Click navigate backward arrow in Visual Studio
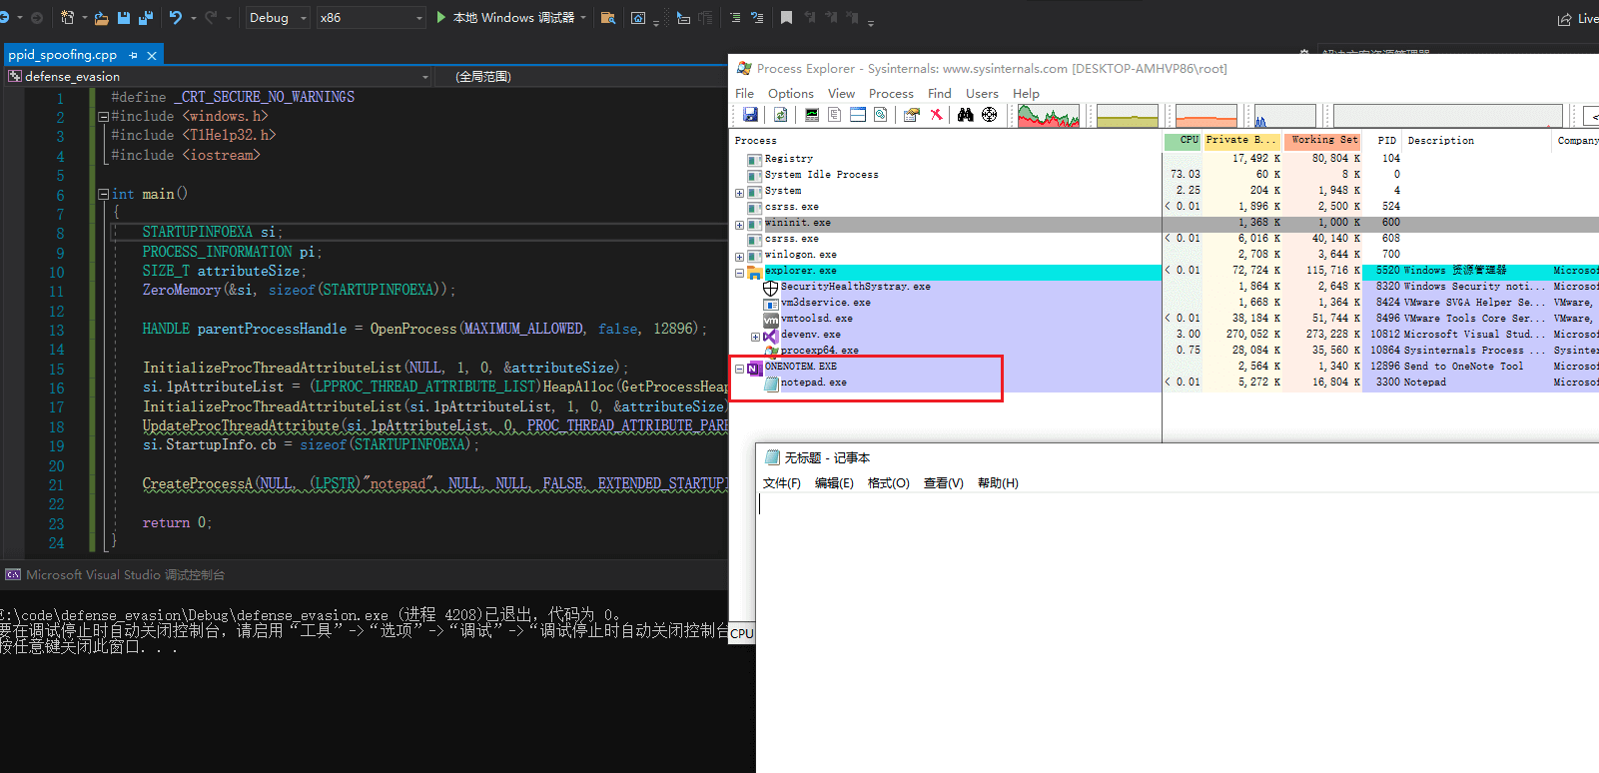Viewport: 1599px width, 773px height. click(6, 18)
